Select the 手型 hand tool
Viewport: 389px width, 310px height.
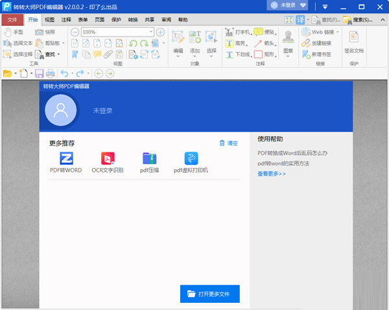click(13, 32)
